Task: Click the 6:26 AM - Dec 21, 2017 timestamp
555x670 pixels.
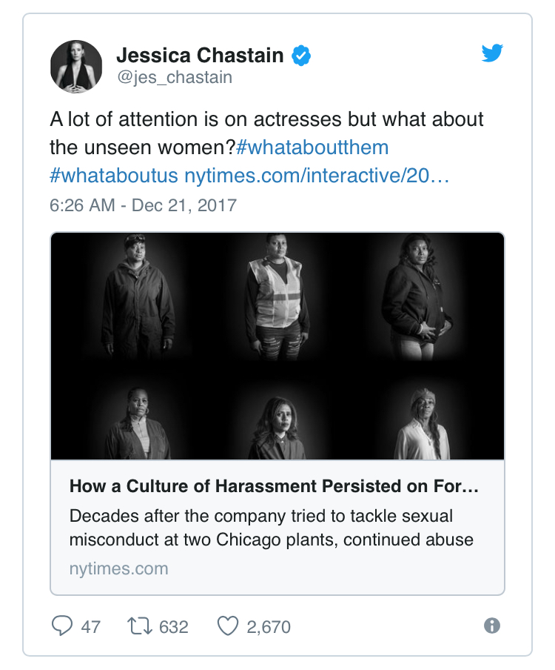Action: (x=144, y=205)
